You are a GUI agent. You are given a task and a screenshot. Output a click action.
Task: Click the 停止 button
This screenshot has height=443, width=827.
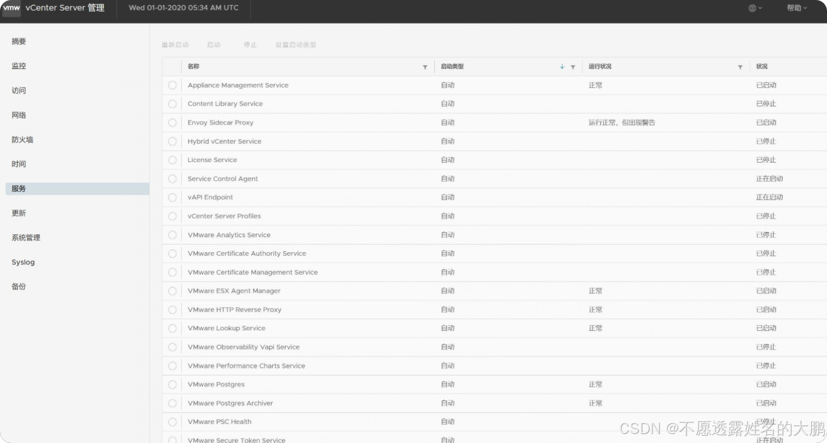(x=250, y=45)
